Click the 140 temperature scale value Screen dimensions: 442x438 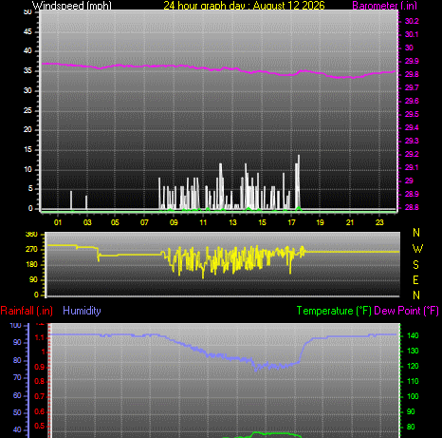pyautogui.click(x=413, y=335)
